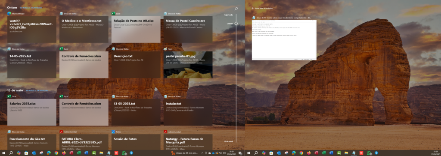
Task: Open 'Sessão de Fotos' Fotos activity
Action: pos(136,142)
